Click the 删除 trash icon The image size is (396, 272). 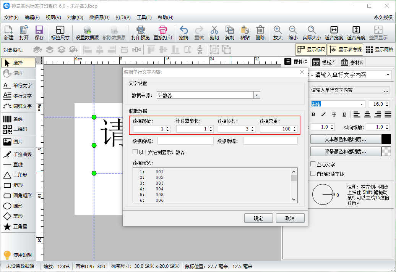click(x=260, y=33)
